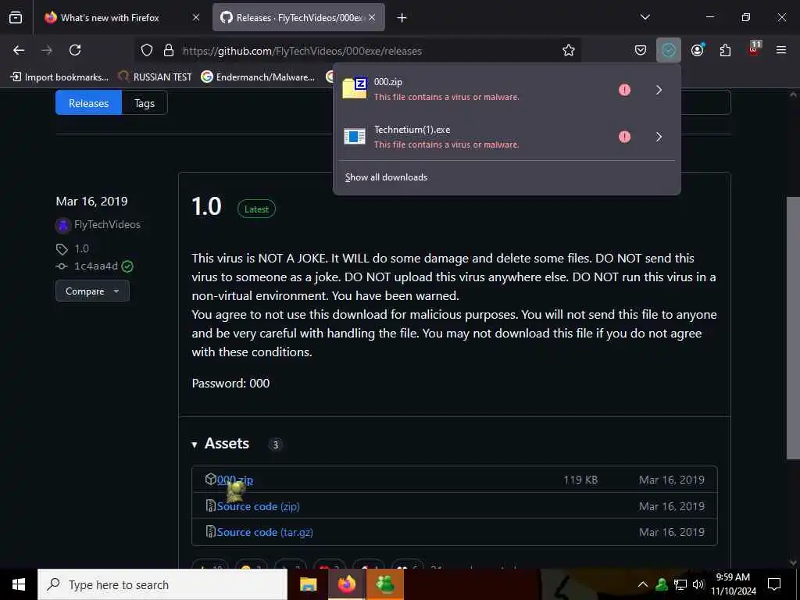800x600 pixels.
Task: Click the Type here to search box
Action: (162, 584)
